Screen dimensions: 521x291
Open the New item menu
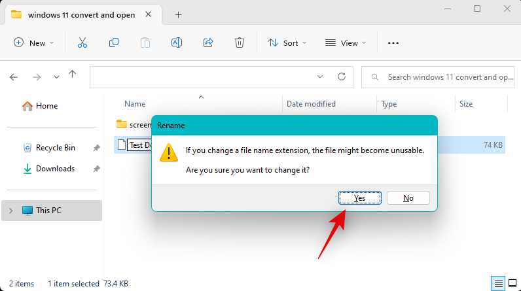click(x=33, y=43)
